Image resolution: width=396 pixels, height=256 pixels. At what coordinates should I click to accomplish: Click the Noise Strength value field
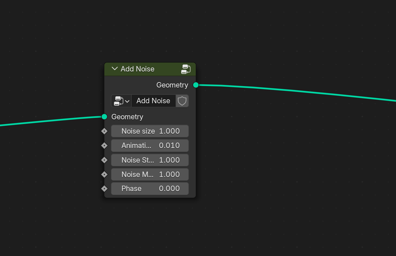pyautogui.click(x=150, y=160)
